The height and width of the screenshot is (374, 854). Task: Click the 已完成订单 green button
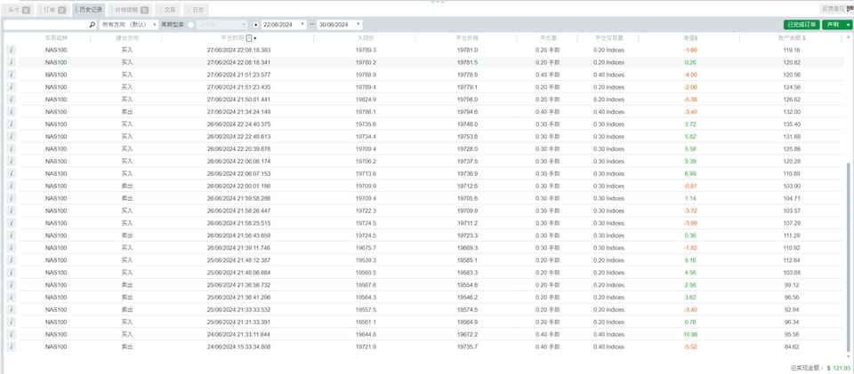802,25
